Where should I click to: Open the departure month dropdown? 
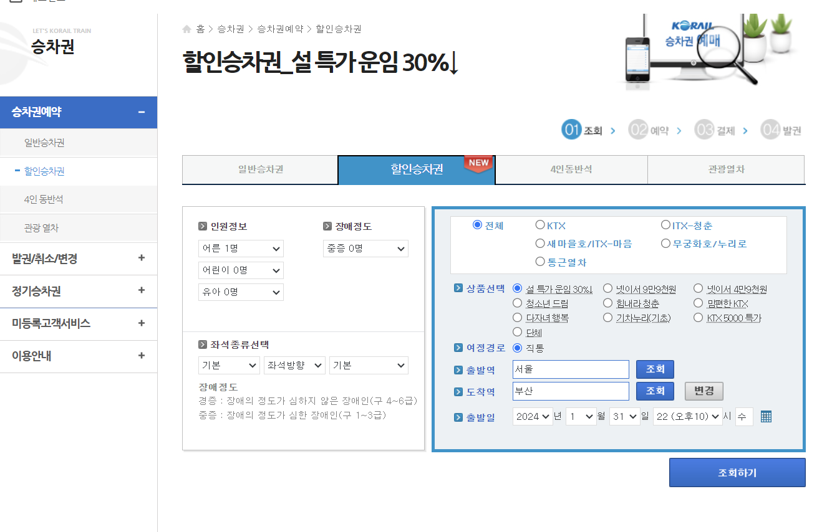tap(581, 416)
